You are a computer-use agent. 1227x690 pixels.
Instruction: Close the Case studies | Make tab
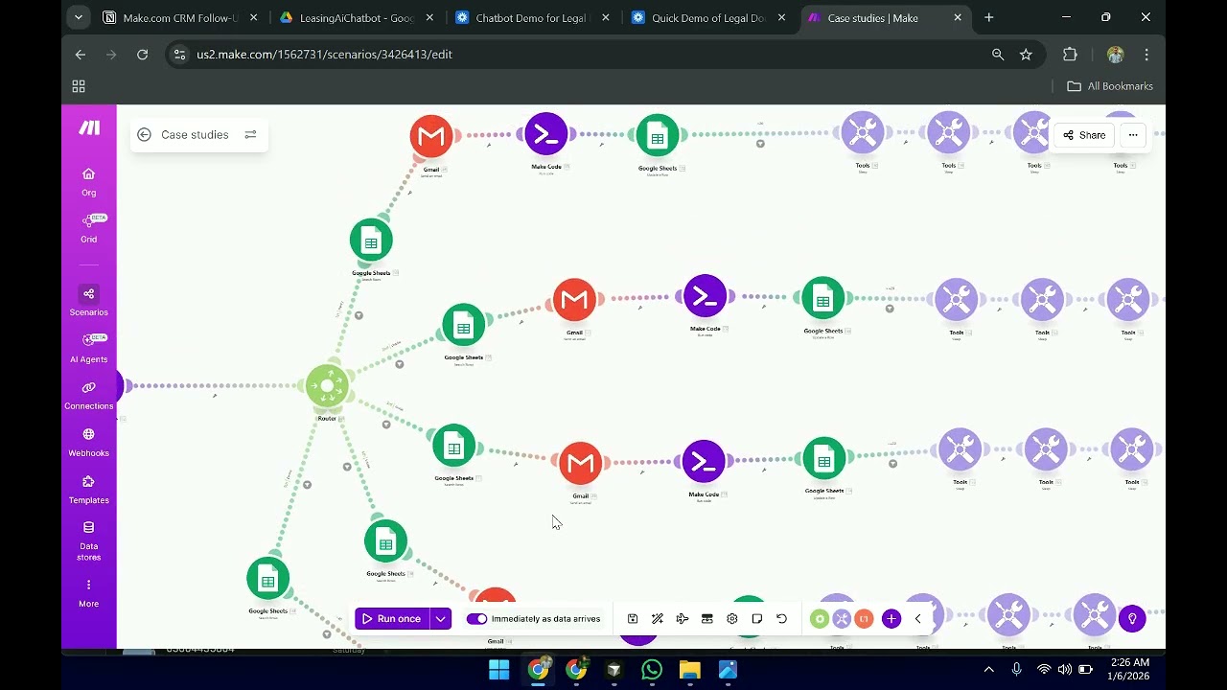958,17
